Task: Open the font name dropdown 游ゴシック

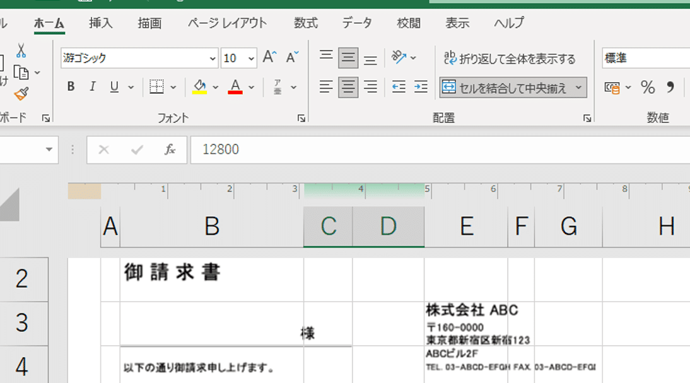Action: click(213, 59)
